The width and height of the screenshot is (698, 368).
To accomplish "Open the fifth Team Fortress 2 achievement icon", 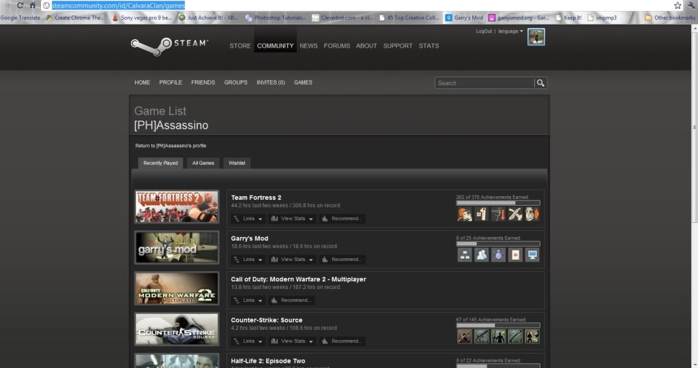I will pyautogui.click(x=532, y=214).
